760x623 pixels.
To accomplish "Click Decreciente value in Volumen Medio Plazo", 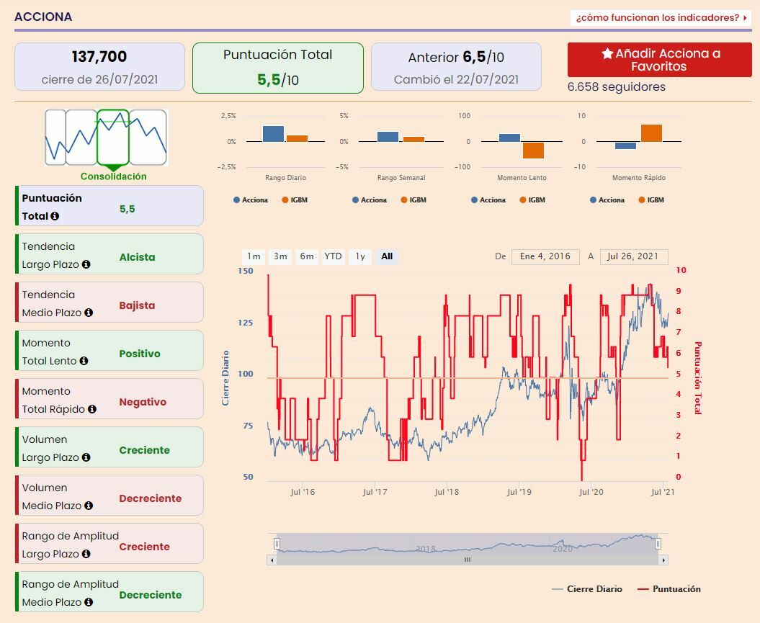I will [x=151, y=498].
